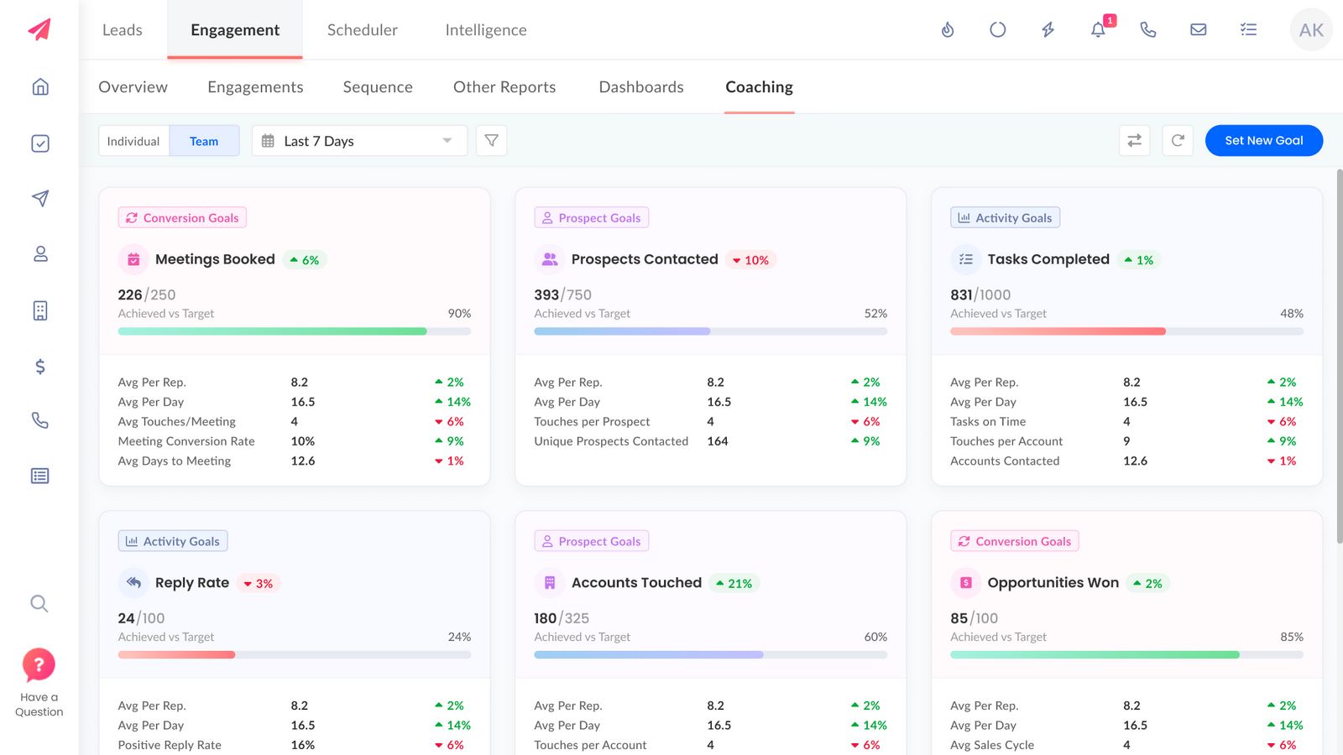Switch to the Sequence sub-tab

(378, 86)
